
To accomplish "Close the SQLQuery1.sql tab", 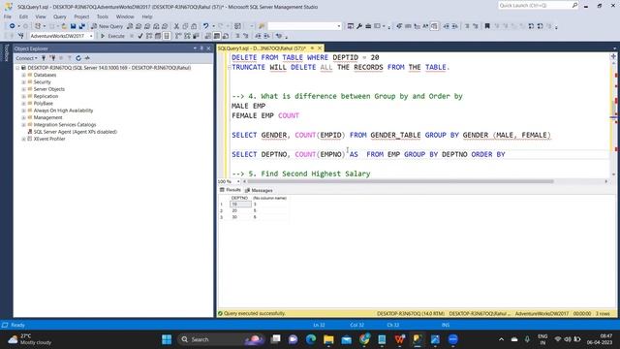I will pyautogui.click(x=320, y=48).
